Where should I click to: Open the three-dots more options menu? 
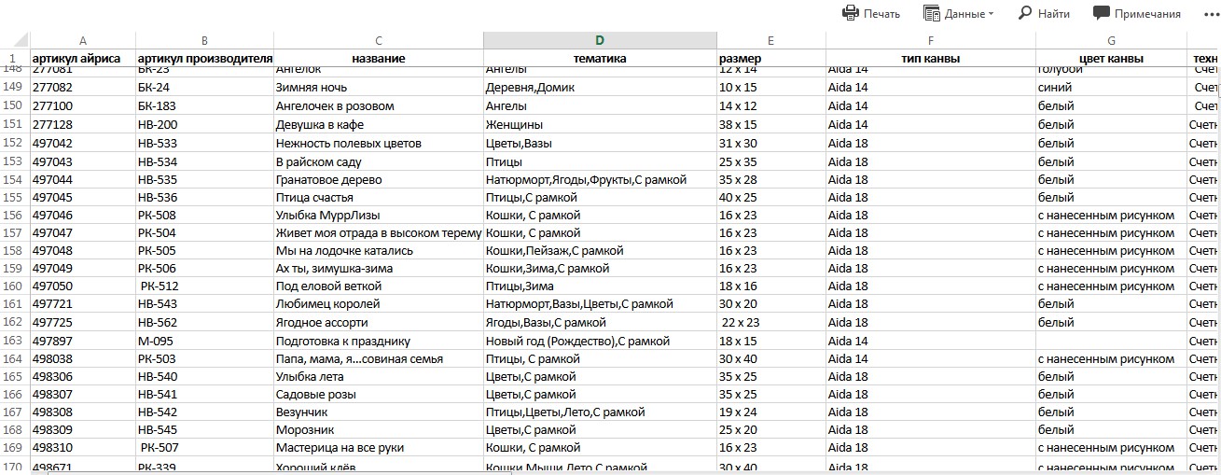coord(1211,14)
